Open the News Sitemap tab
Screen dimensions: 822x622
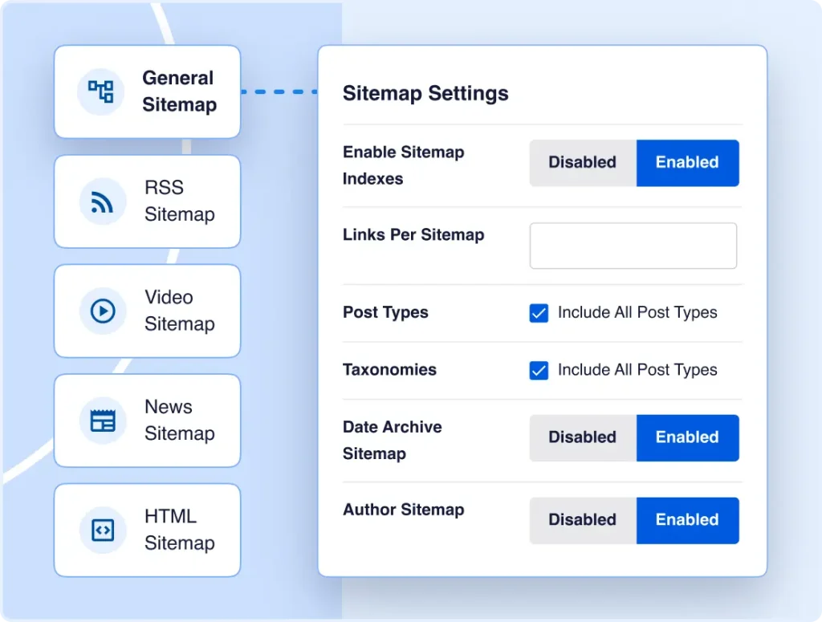pyautogui.click(x=147, y=420)
